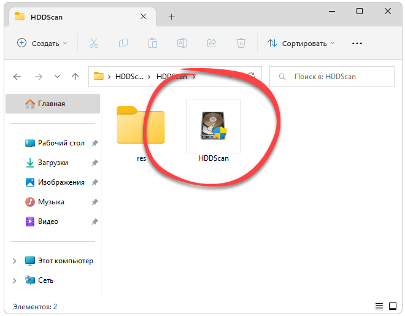Open recent locations chevron dropdown
This screenshot has height=316, width=405.
click(57, 77)
